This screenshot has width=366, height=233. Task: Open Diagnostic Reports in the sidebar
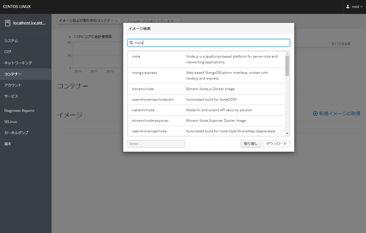point(26,111)
